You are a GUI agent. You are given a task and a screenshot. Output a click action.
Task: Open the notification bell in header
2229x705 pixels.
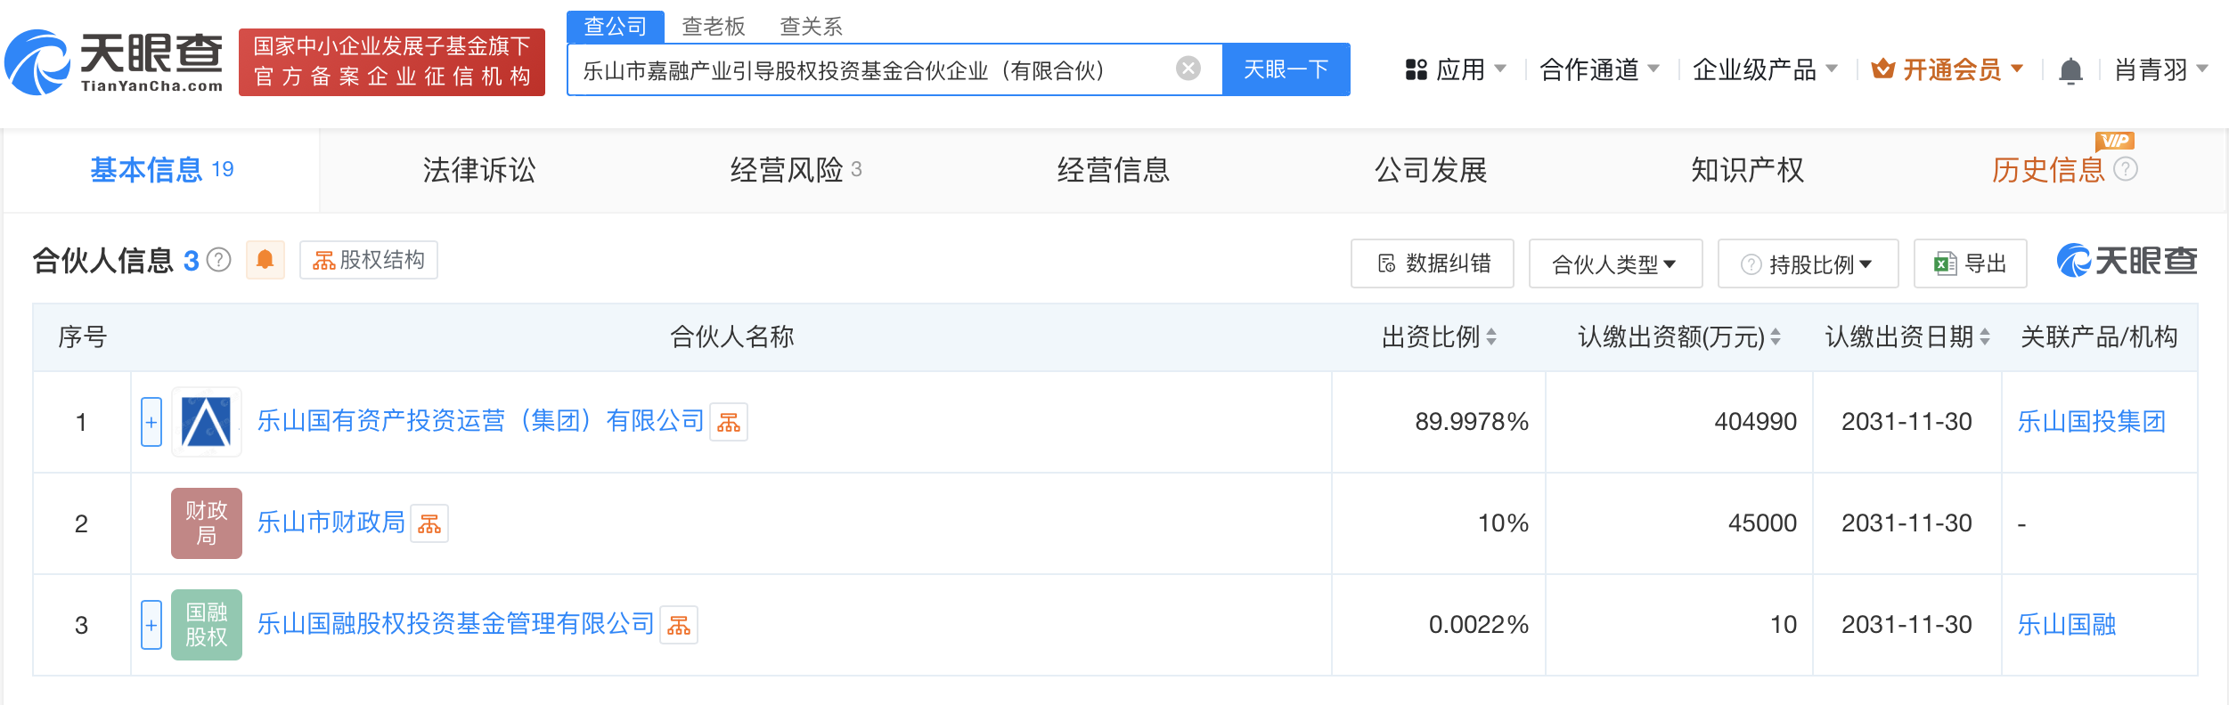click(x=2070, y=69)
